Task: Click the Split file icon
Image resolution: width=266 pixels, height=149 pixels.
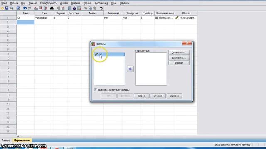Action: pyautogui.click(x=70, y=8)
